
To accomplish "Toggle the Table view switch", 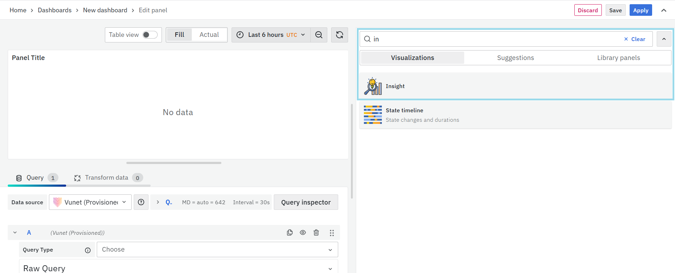I will [x=150, y=35].
